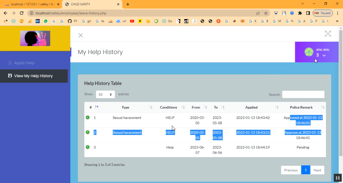Expand row 3 green plus icon
Image resolution: width=343 pixels, height=183 pixels.
[88, 147]
